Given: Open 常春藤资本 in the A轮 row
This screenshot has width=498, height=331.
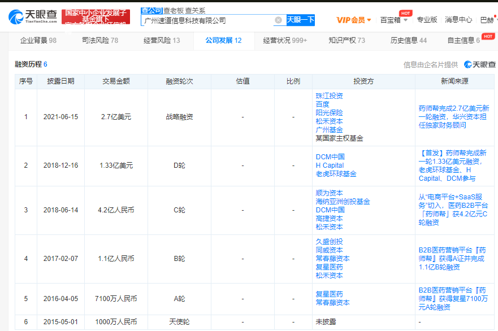Looking at the screenshot, I should coord(332,303).
